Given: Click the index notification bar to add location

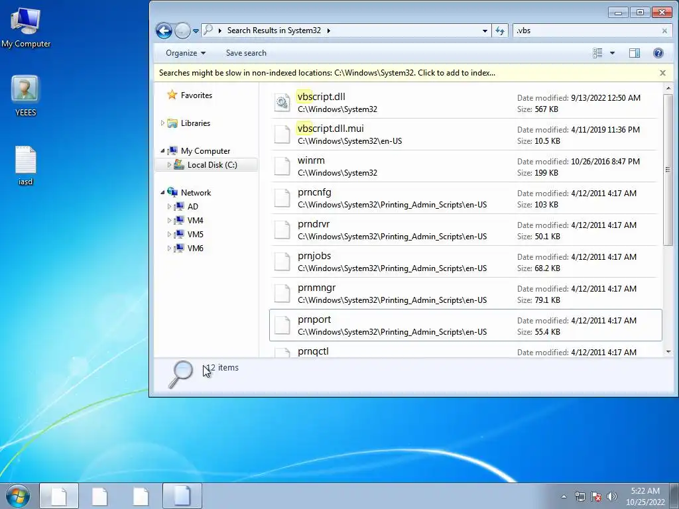Looking at the screenshot, I should [x=327, y=73].
